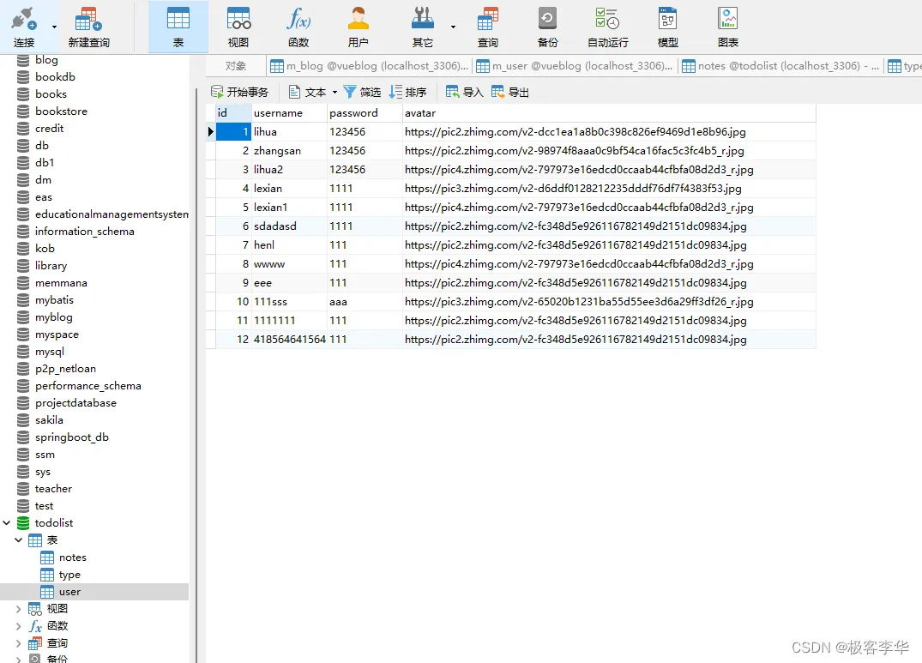Select the 418564641564 username cell

point(289,339)
